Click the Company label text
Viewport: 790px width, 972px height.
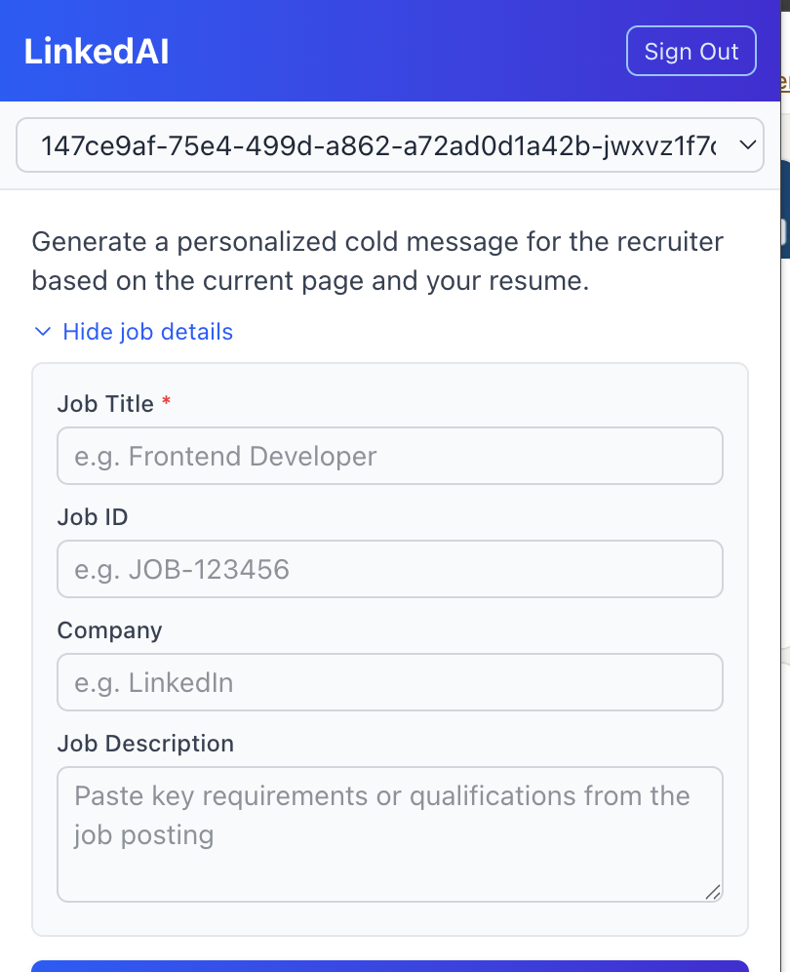[109, 630]
